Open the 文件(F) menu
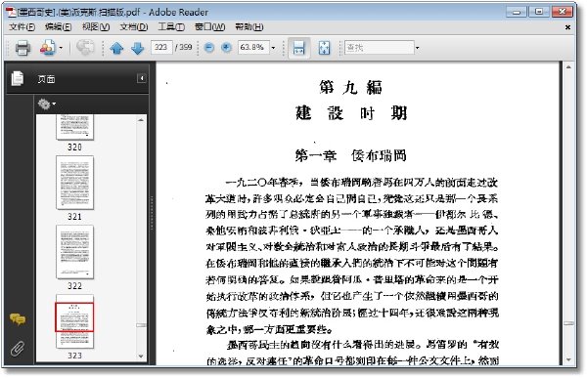 click(23, 27)
